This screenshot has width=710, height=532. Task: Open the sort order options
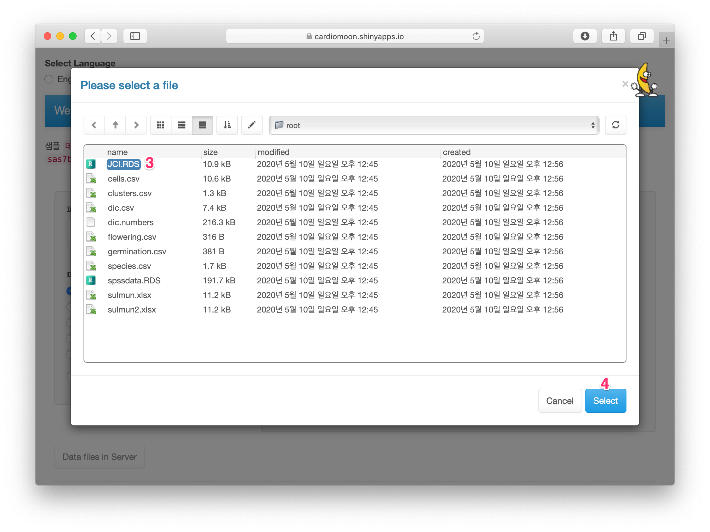pos(227,125)
